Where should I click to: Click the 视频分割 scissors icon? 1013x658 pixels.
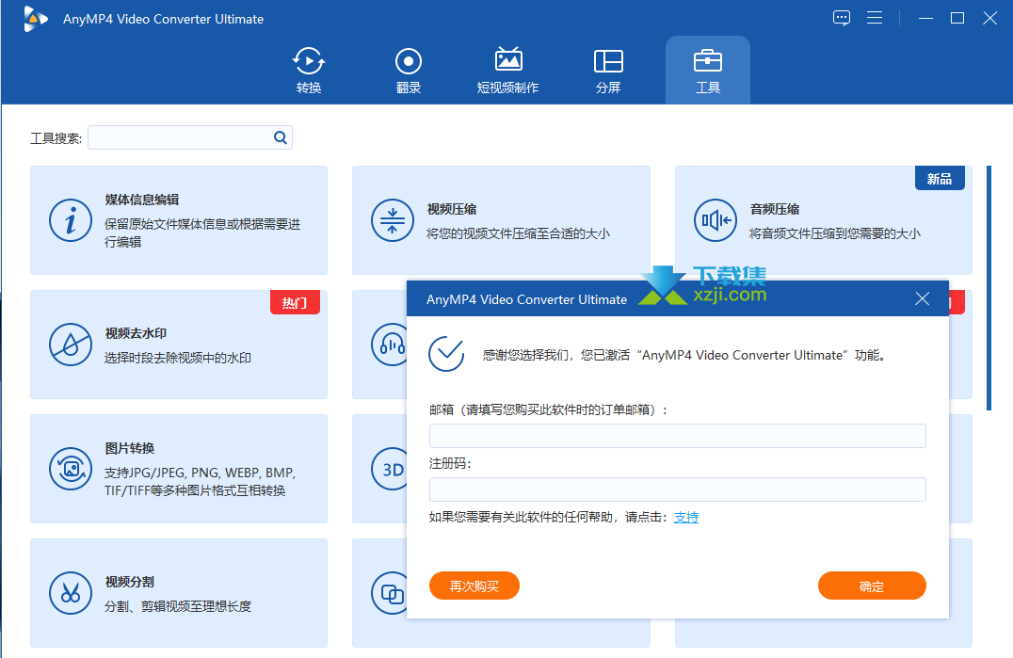(71, 593)
